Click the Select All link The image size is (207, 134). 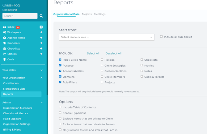(x=93, y=53)
